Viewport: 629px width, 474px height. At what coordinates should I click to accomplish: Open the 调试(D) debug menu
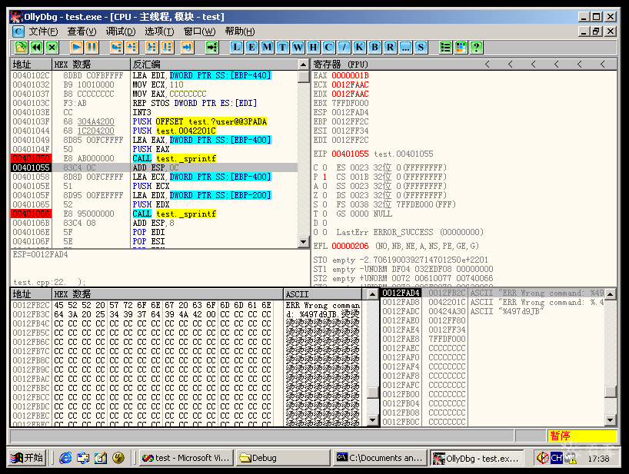coord(121,31)
